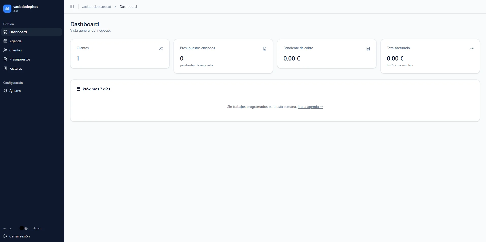The width and height of the screenshot is (486, 242).
Task: Click the breadcrumb chevron separator
Action: coord(115,7)
